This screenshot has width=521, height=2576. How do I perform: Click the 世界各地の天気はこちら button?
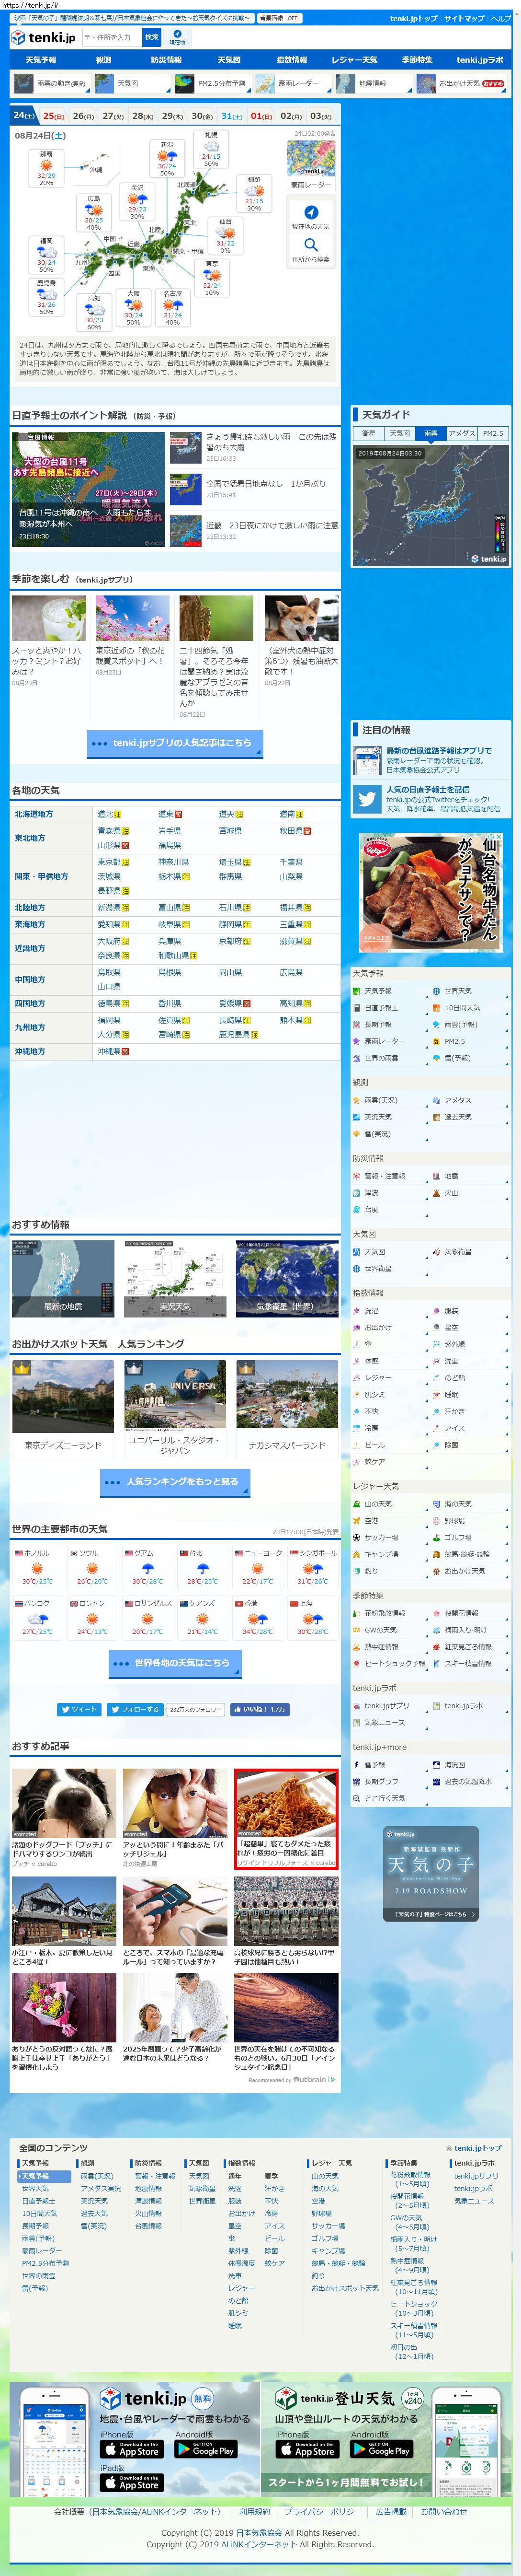pos(176,1663)
